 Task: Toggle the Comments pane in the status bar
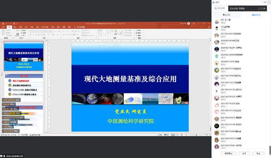[x=166, y=135]
